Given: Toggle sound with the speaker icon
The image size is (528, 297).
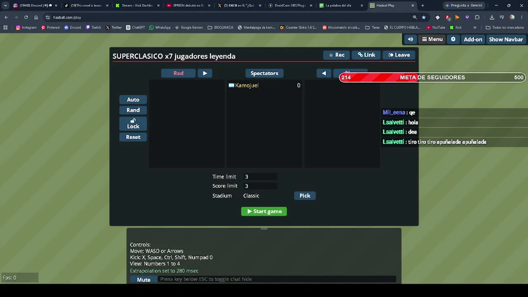Looking at the screenshot, I should point(410,39).
